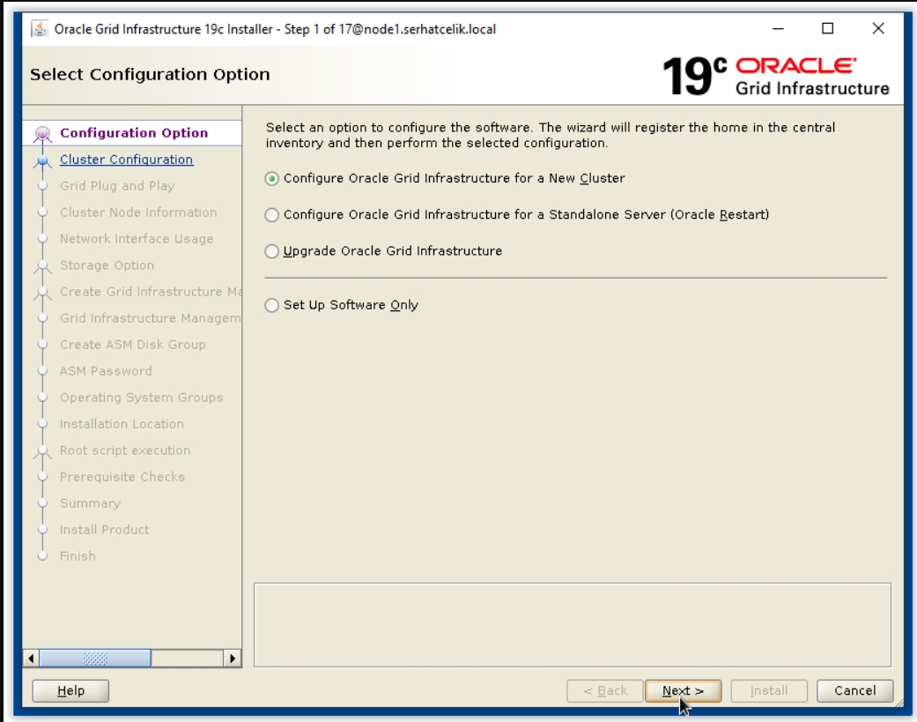Minimize the installer window
917x722 pixels.
[x=778, y=29]
